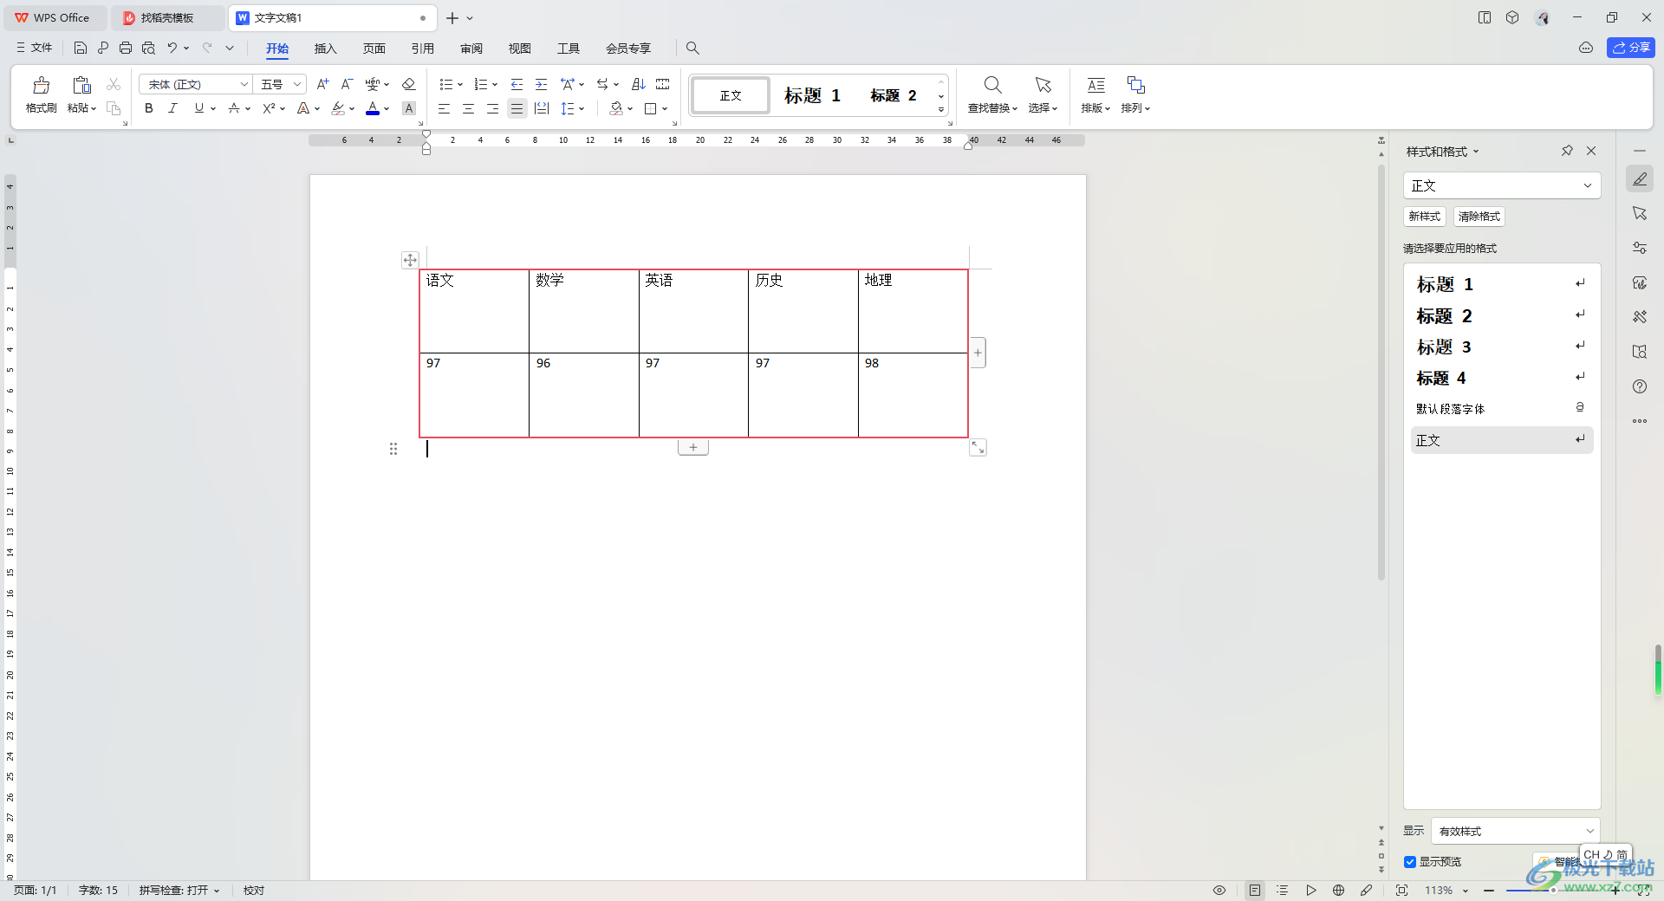Click the ribbon search magnifier icon

coord(692,48)
